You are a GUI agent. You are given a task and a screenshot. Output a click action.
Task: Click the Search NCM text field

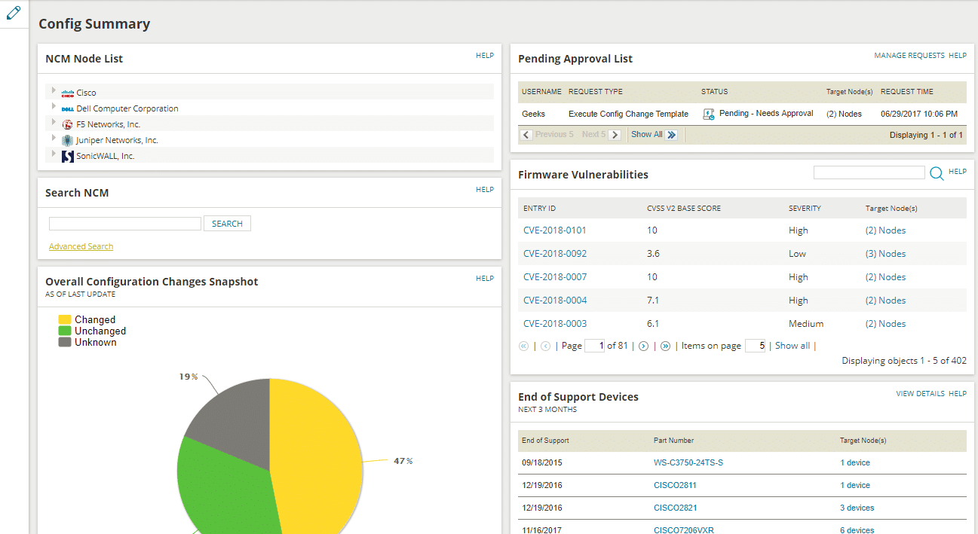click(x=125, y=224)
